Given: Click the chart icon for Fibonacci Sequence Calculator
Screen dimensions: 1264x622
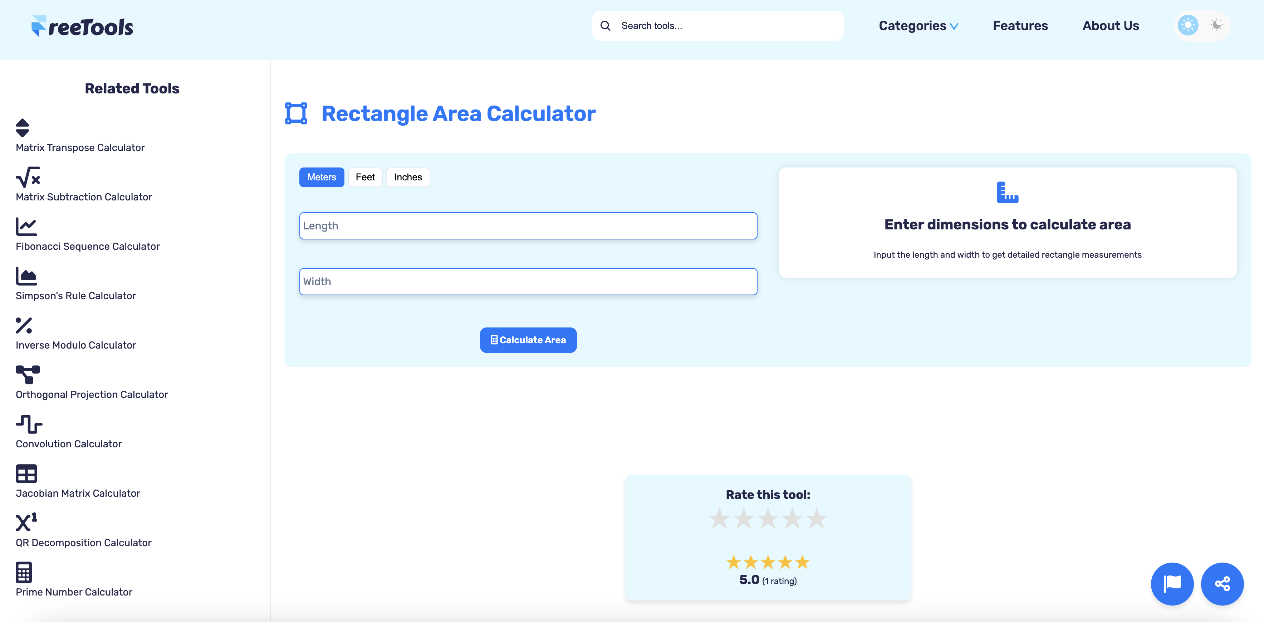Looking at the screenshot, I should pyautogui.click(x=27, y=227).
